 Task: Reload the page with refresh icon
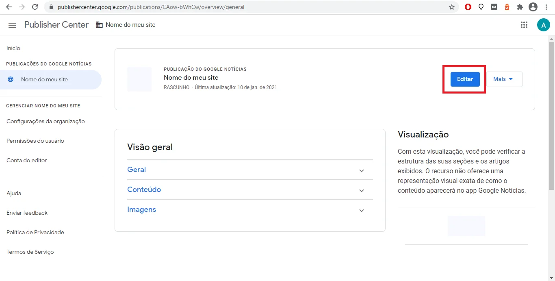(35, 7)
